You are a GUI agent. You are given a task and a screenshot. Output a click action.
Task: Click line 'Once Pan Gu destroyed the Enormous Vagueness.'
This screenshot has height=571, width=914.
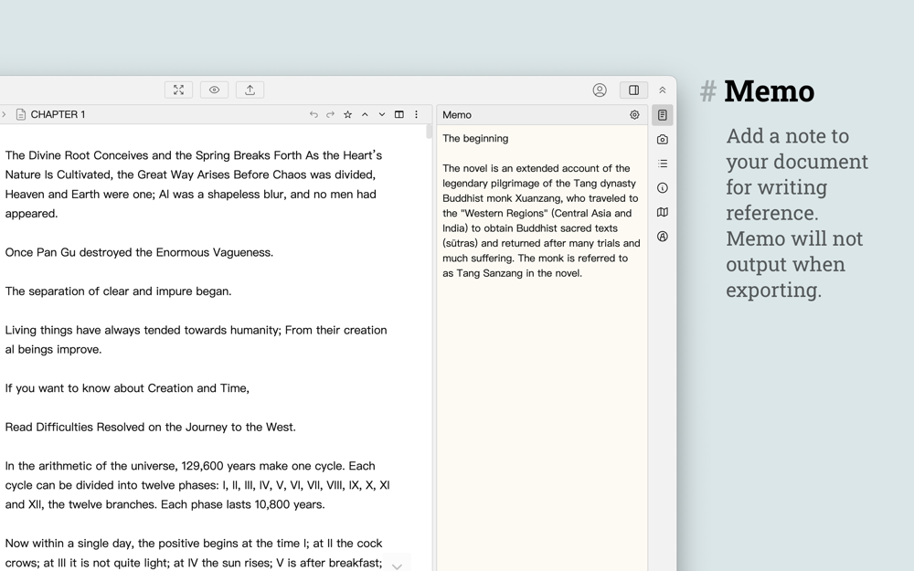click(139, 252)
